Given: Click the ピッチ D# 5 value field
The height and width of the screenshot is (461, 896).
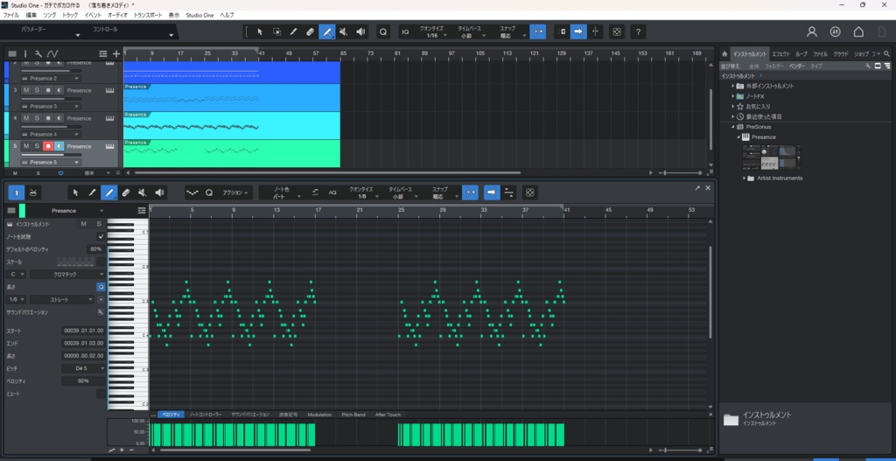Looking at the screenshot, I should pos(83,368).
